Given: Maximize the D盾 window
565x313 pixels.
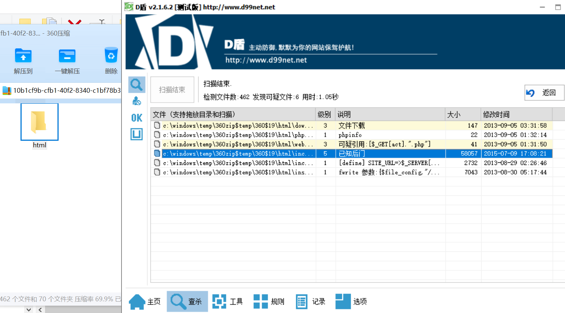Looking at the screenshot, I should pos(558,7).
